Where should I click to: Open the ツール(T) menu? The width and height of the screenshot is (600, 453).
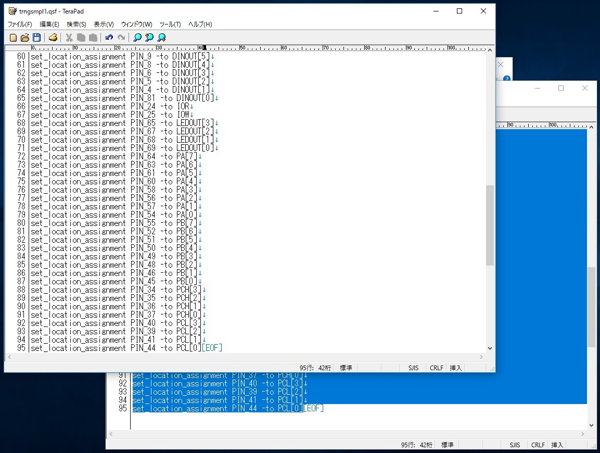tap(170, 24)
